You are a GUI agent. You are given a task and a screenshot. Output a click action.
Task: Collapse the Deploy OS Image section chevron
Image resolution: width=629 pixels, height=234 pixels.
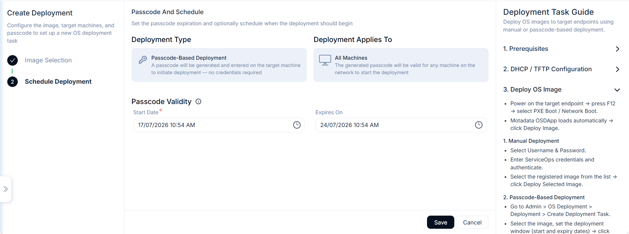[x=617, y=90]
